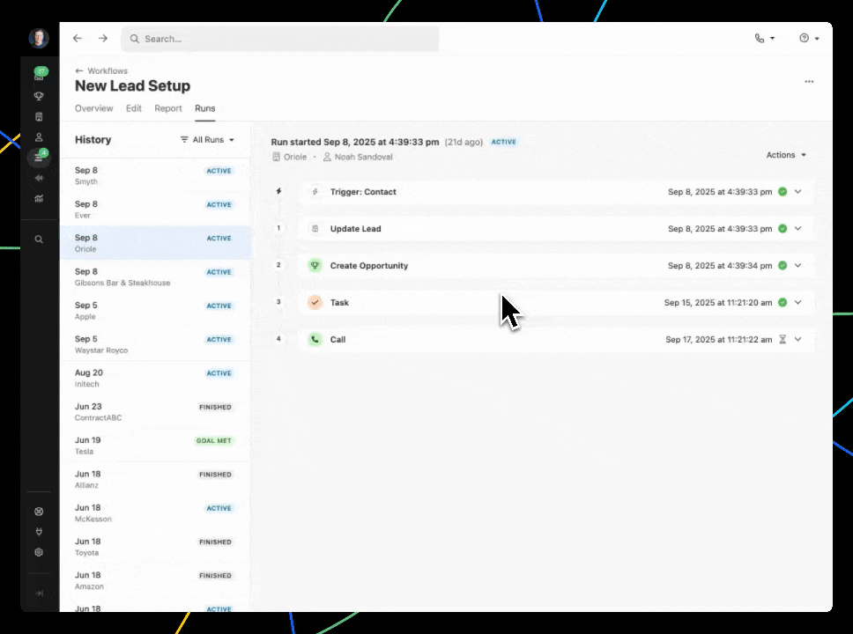This screenshot has height=634, width=853.
Task: Click the Call phone step icon
Action: click(x=315, y=339)
